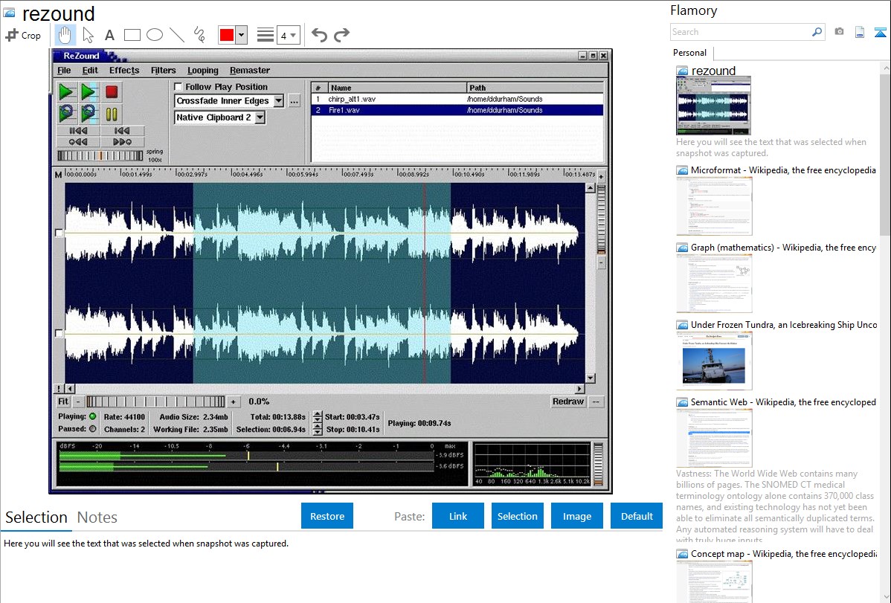
Task: Select Fire1.wav in the file list
Action: point(457,110)
